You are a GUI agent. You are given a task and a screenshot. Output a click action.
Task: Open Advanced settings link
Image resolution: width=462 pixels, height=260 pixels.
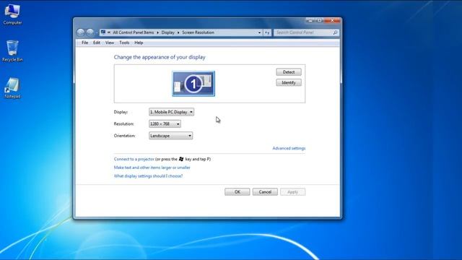coord(289,148)
